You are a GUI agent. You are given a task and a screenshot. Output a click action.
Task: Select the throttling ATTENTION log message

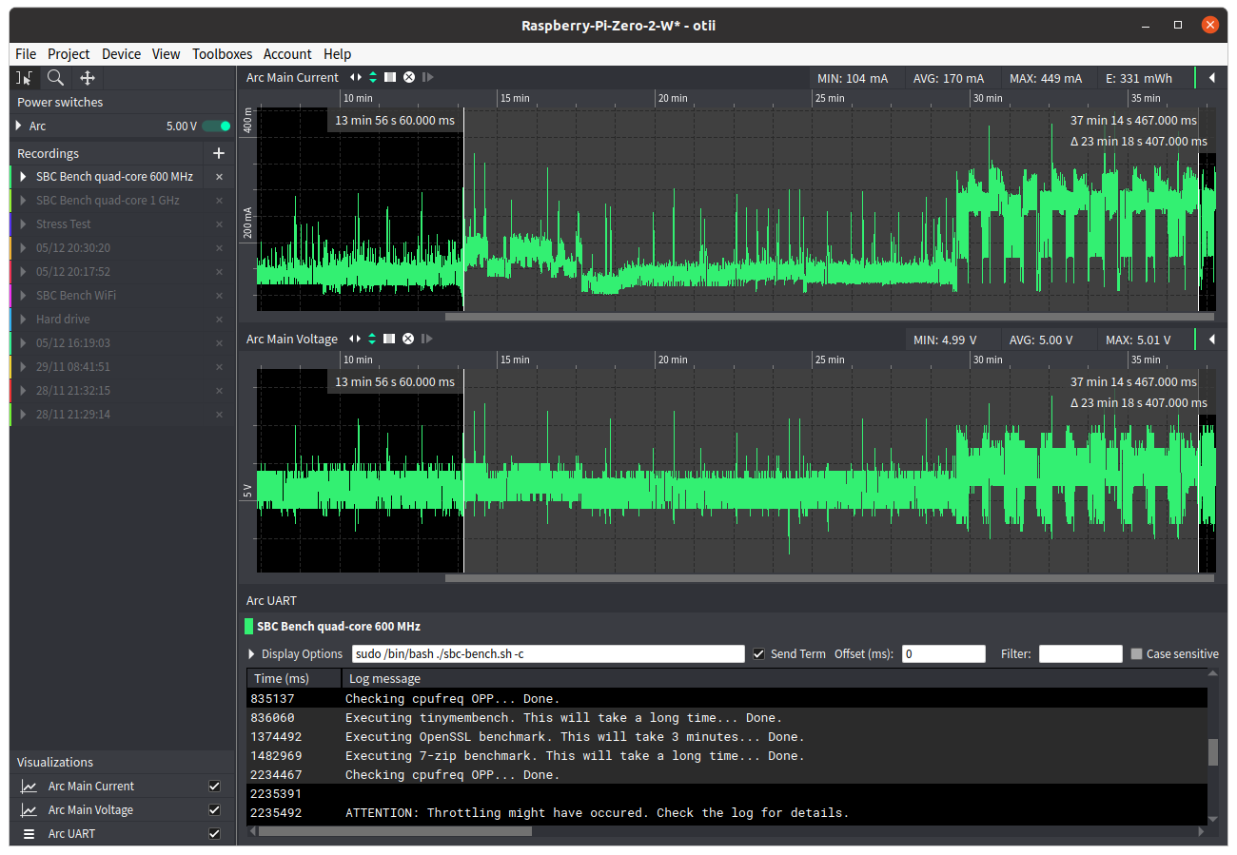point(597,813)
